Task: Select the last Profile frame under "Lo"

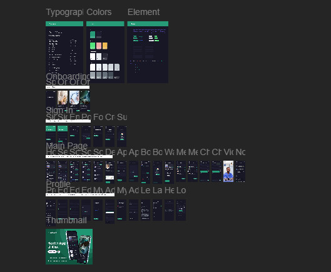Action: (x=181, y=210)
